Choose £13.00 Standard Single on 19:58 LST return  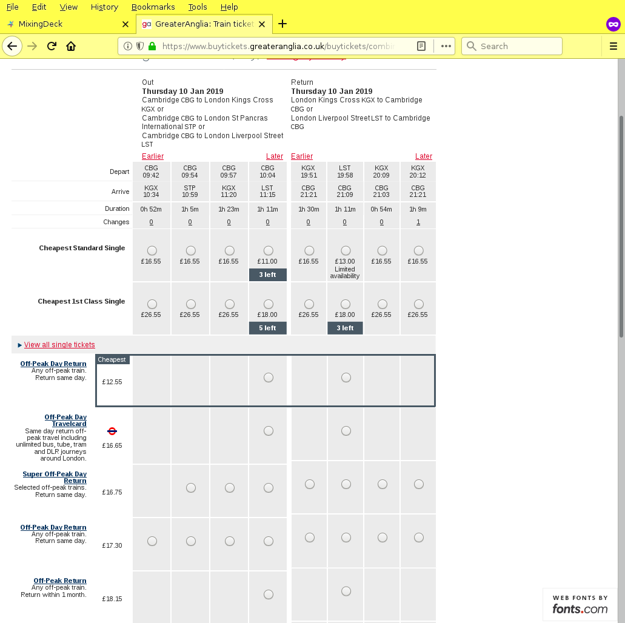[346, 250]
